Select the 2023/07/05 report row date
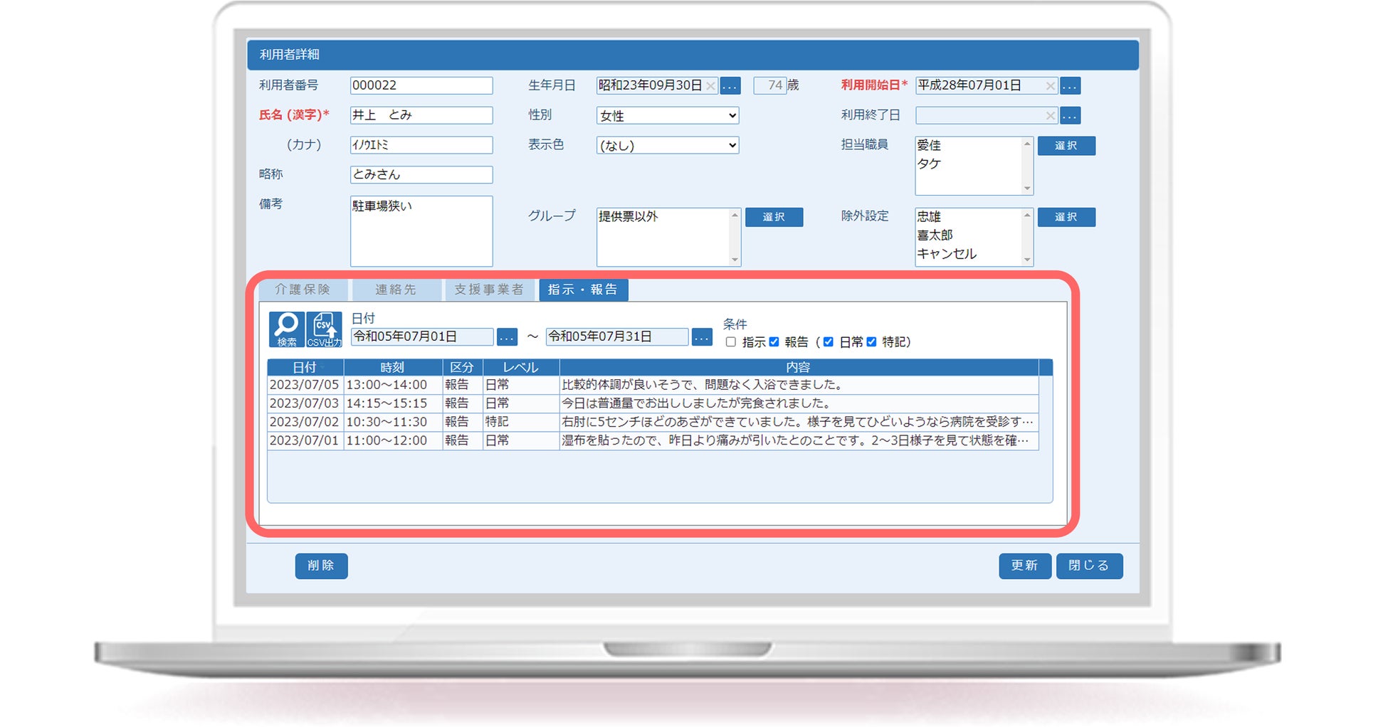Viewport: 1388px width, 727px height. pyautogui.click(x=305, y=385)
